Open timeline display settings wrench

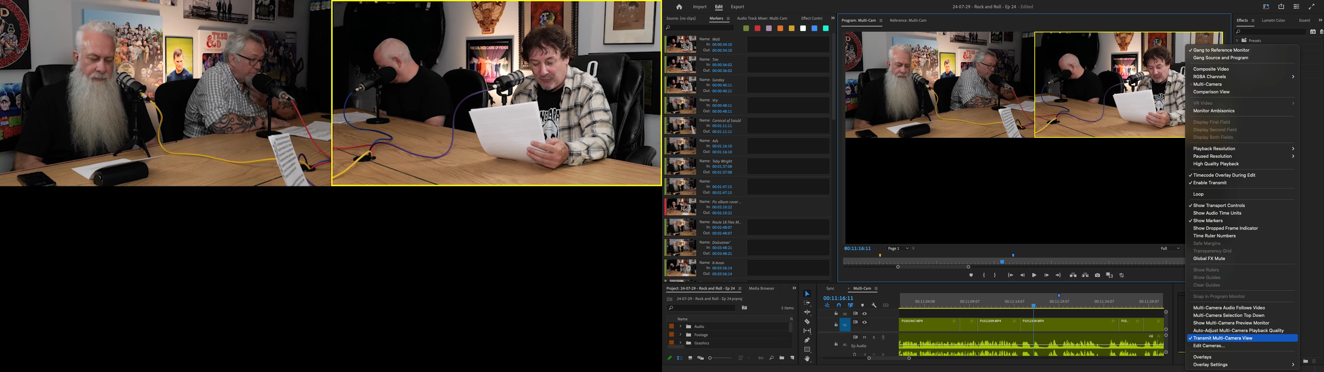[x=874, y=305]
